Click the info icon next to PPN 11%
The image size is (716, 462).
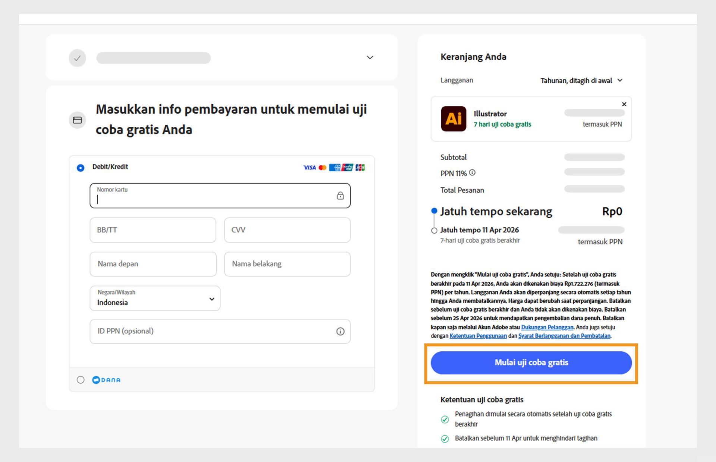[472, 173]
